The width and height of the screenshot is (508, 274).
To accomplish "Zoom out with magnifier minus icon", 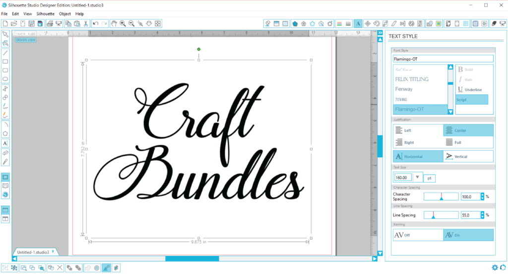I will coord(131,24).
